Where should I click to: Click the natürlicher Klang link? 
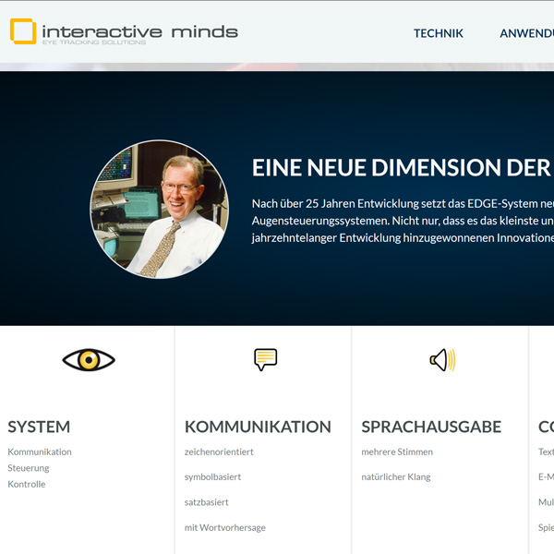(x=396, y=477)
